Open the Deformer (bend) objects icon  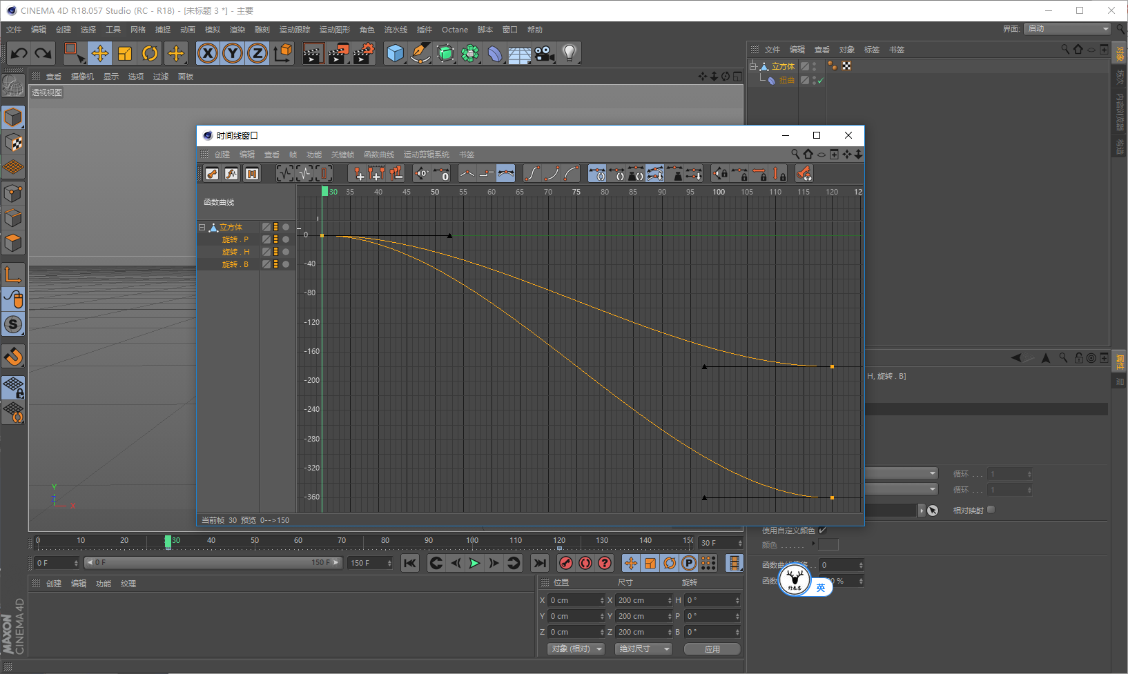[x=495, y=53]
